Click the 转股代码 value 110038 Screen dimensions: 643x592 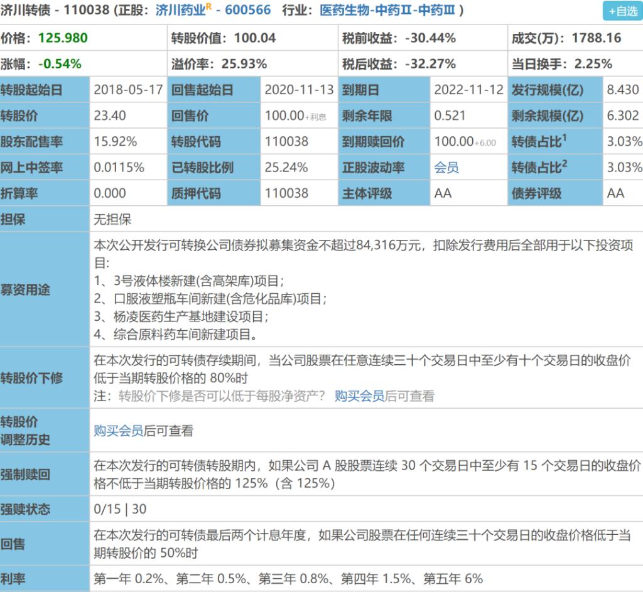[286, 142]
